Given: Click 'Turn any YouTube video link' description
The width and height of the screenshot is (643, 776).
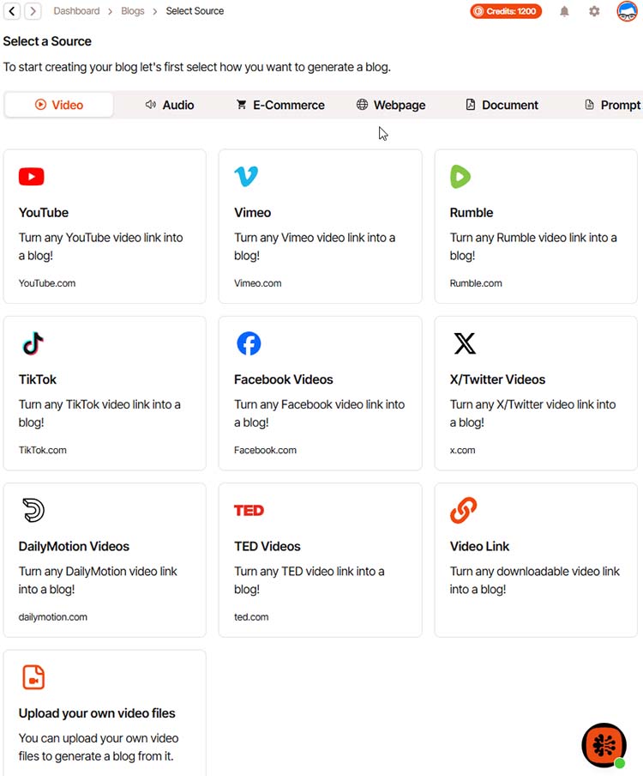Looking at the screenshot, I should tap(101, 246).
